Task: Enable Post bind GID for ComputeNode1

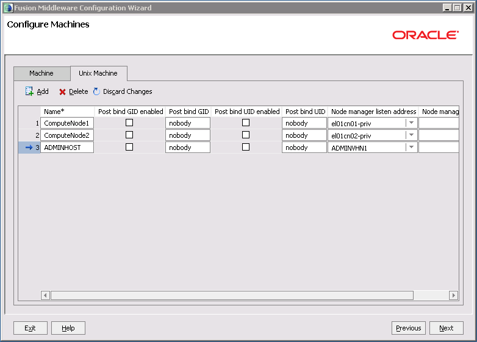Action: [x=129, y=123]
